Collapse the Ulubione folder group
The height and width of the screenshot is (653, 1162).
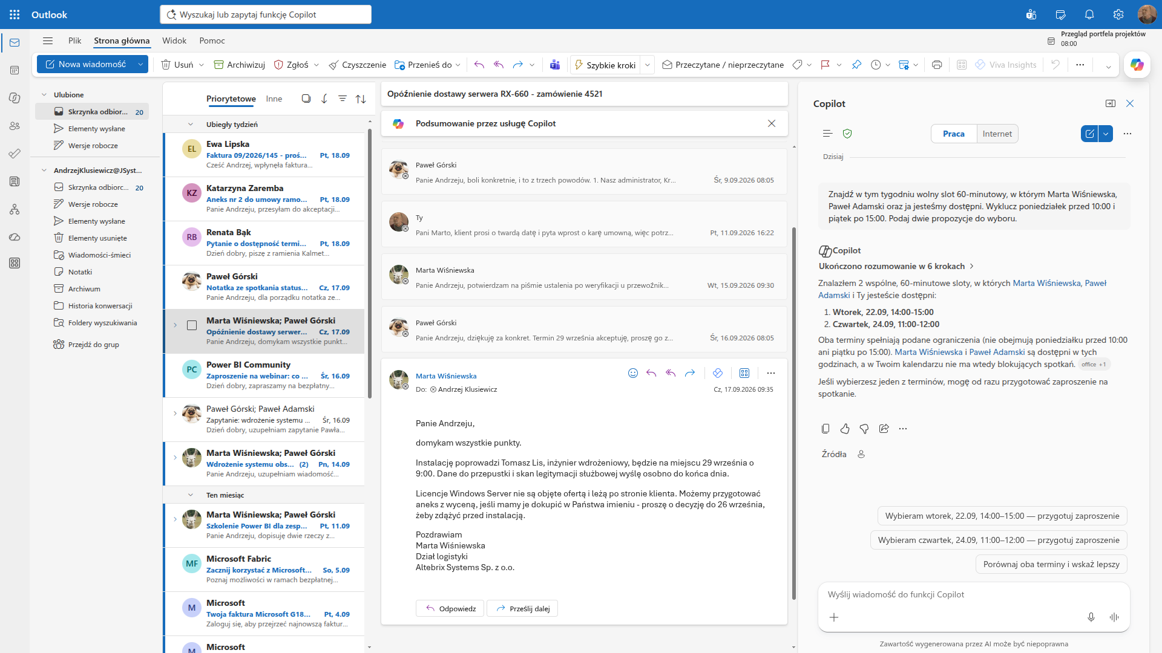[44, 95]
